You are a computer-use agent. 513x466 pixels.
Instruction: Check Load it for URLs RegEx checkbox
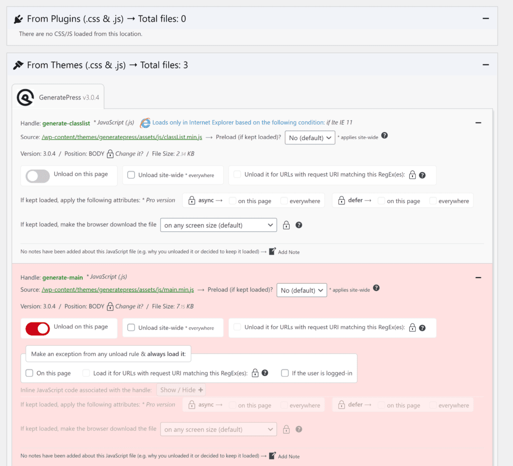[x=86, y=373]
